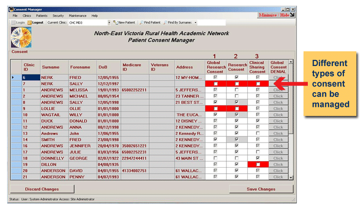The image size is (363, 210).
Task: Click the Logout toolbar button
Action: pyautogui.click(x=35, y=22)
